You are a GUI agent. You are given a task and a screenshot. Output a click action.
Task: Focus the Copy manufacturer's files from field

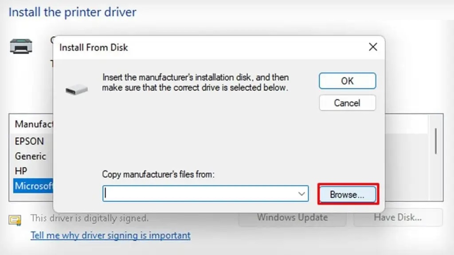click(x=200, y=194)
